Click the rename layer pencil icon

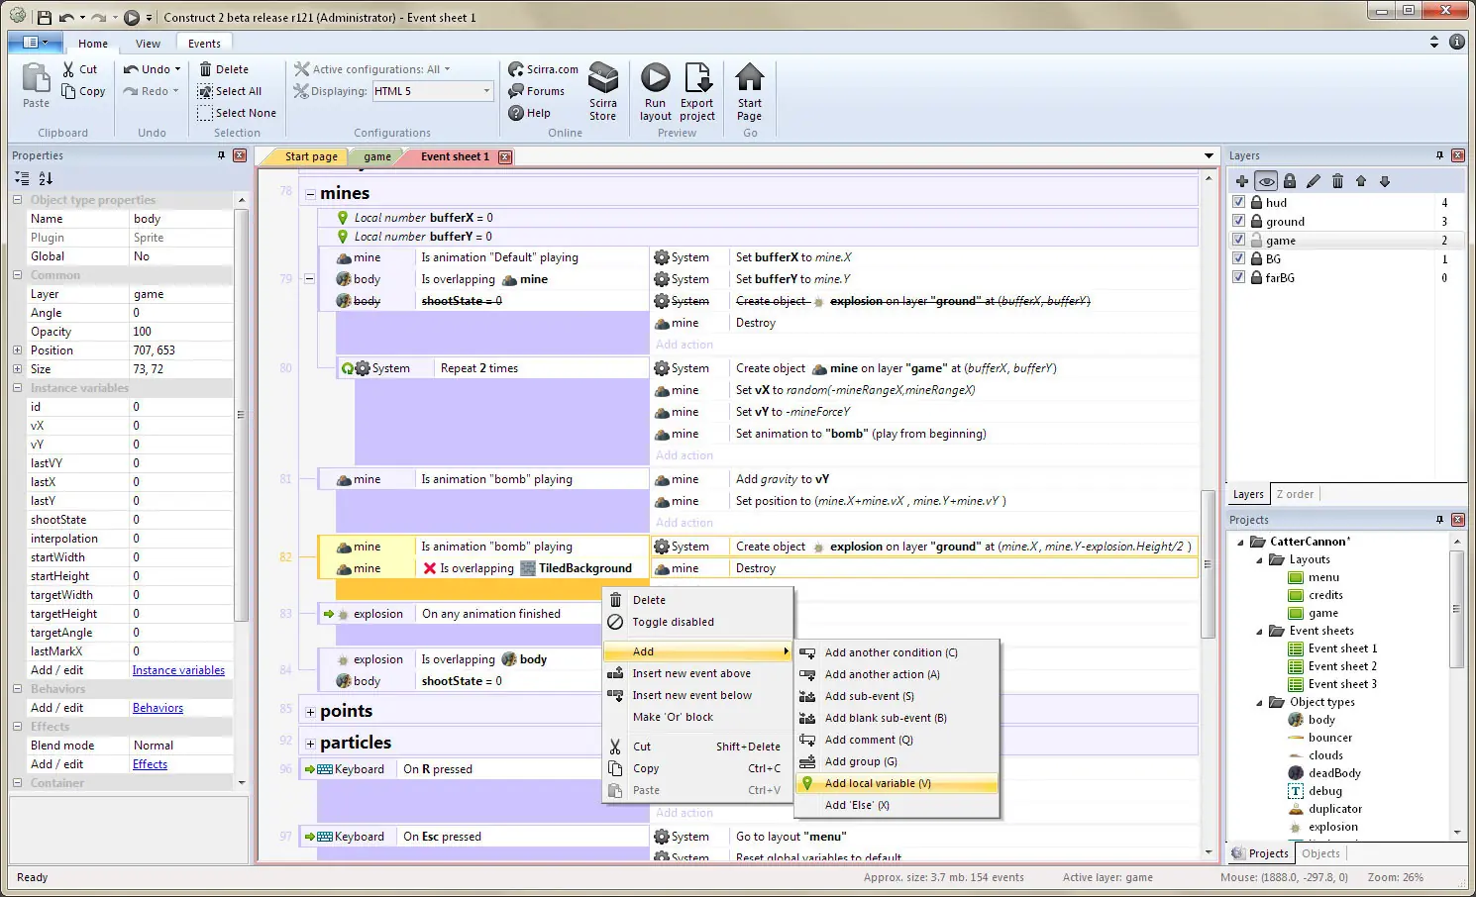(x=1314, y=181)
